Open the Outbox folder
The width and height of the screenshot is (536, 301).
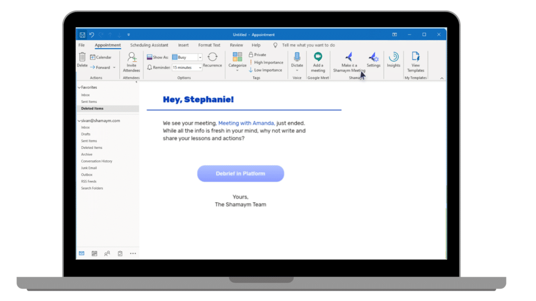click(87, 175)
